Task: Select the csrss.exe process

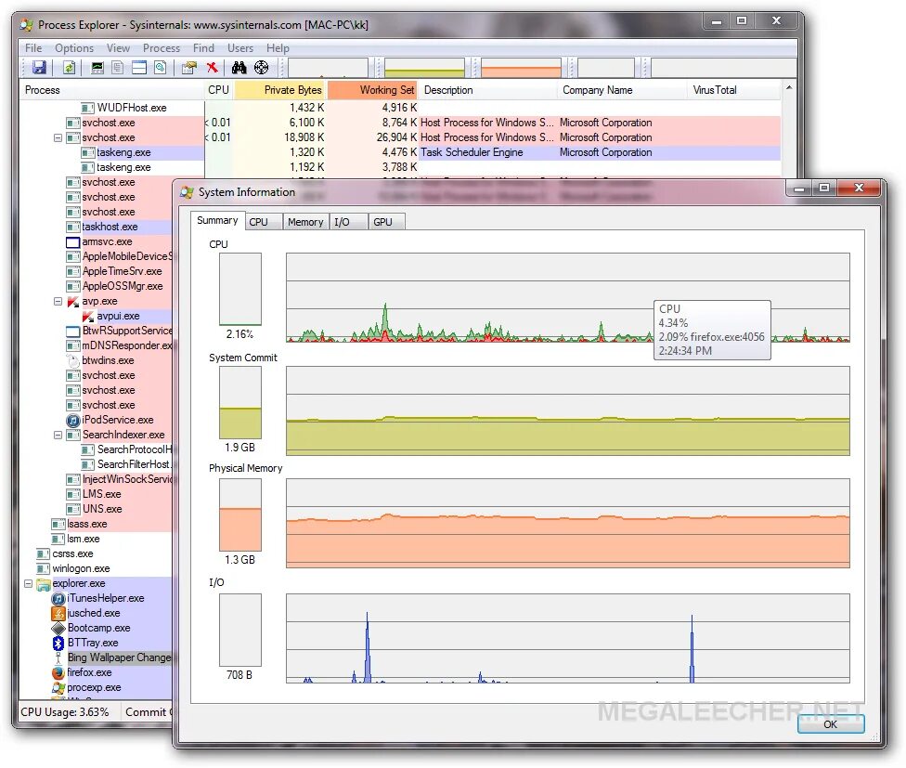Action: coord(72,553)
